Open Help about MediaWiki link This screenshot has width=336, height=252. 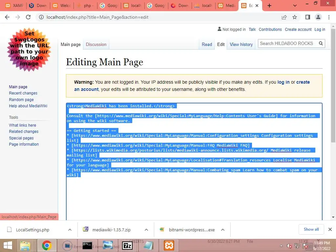tap(28, 106)
